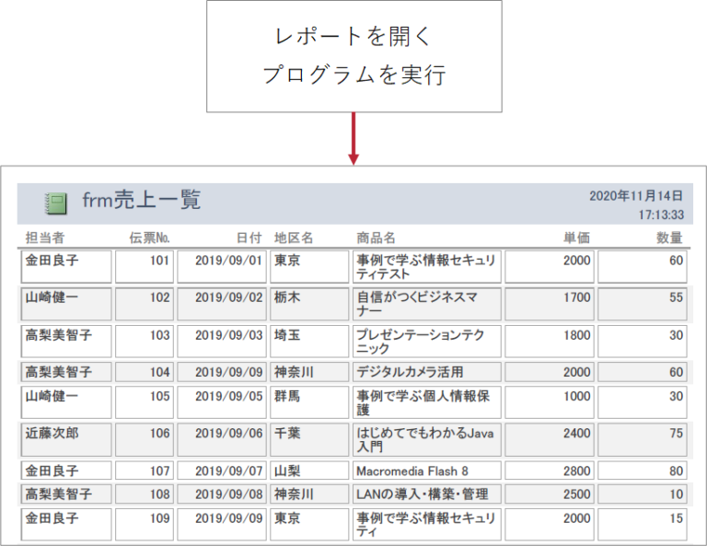Click product 事例で学ぶ個人情報保護

pyautogui.click(x=426, y=402)
